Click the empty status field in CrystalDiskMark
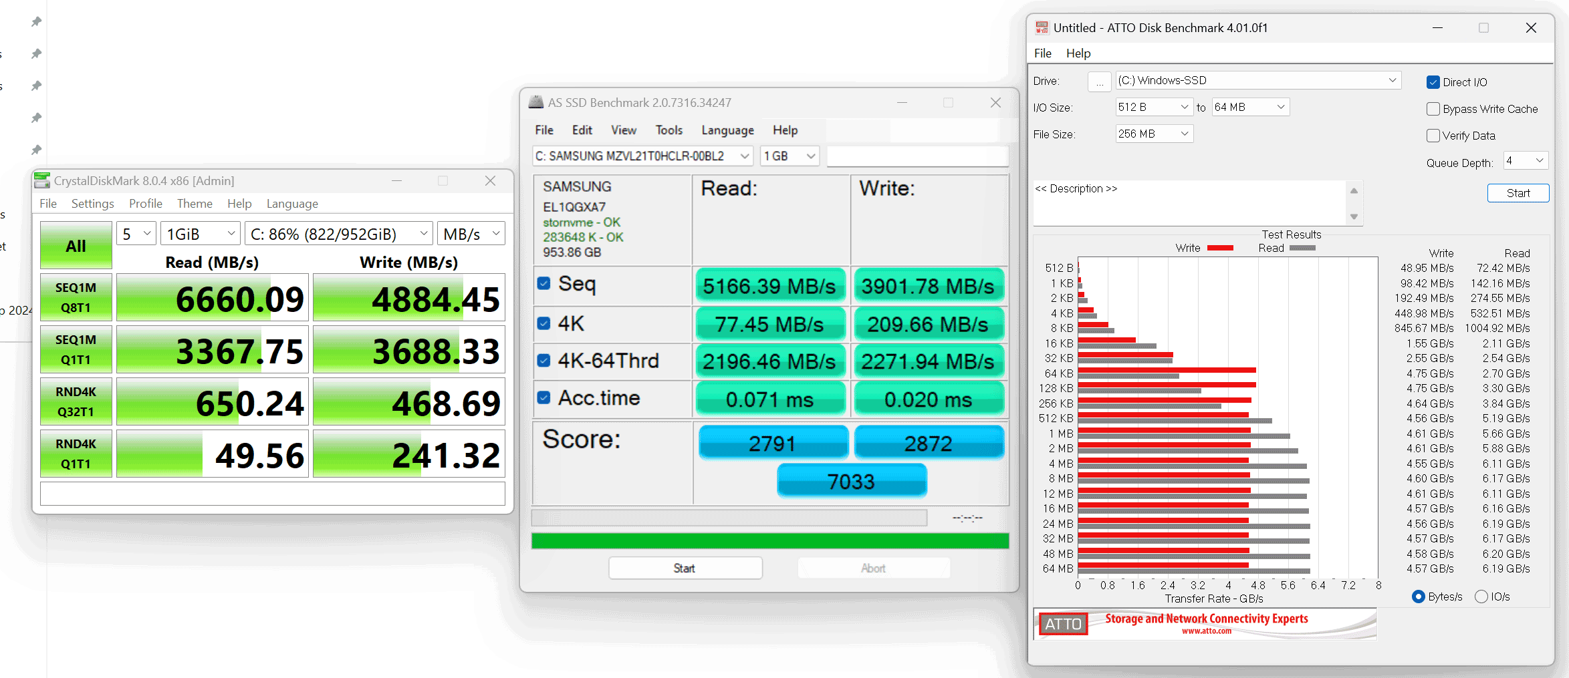 click(273, 494)
